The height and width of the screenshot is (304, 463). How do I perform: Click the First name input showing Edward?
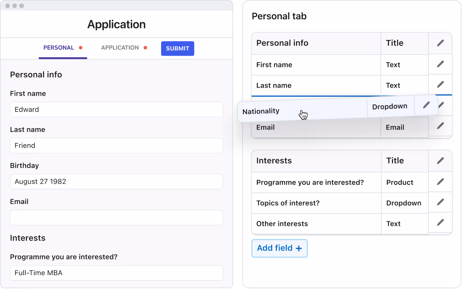[x=116, y=110]
